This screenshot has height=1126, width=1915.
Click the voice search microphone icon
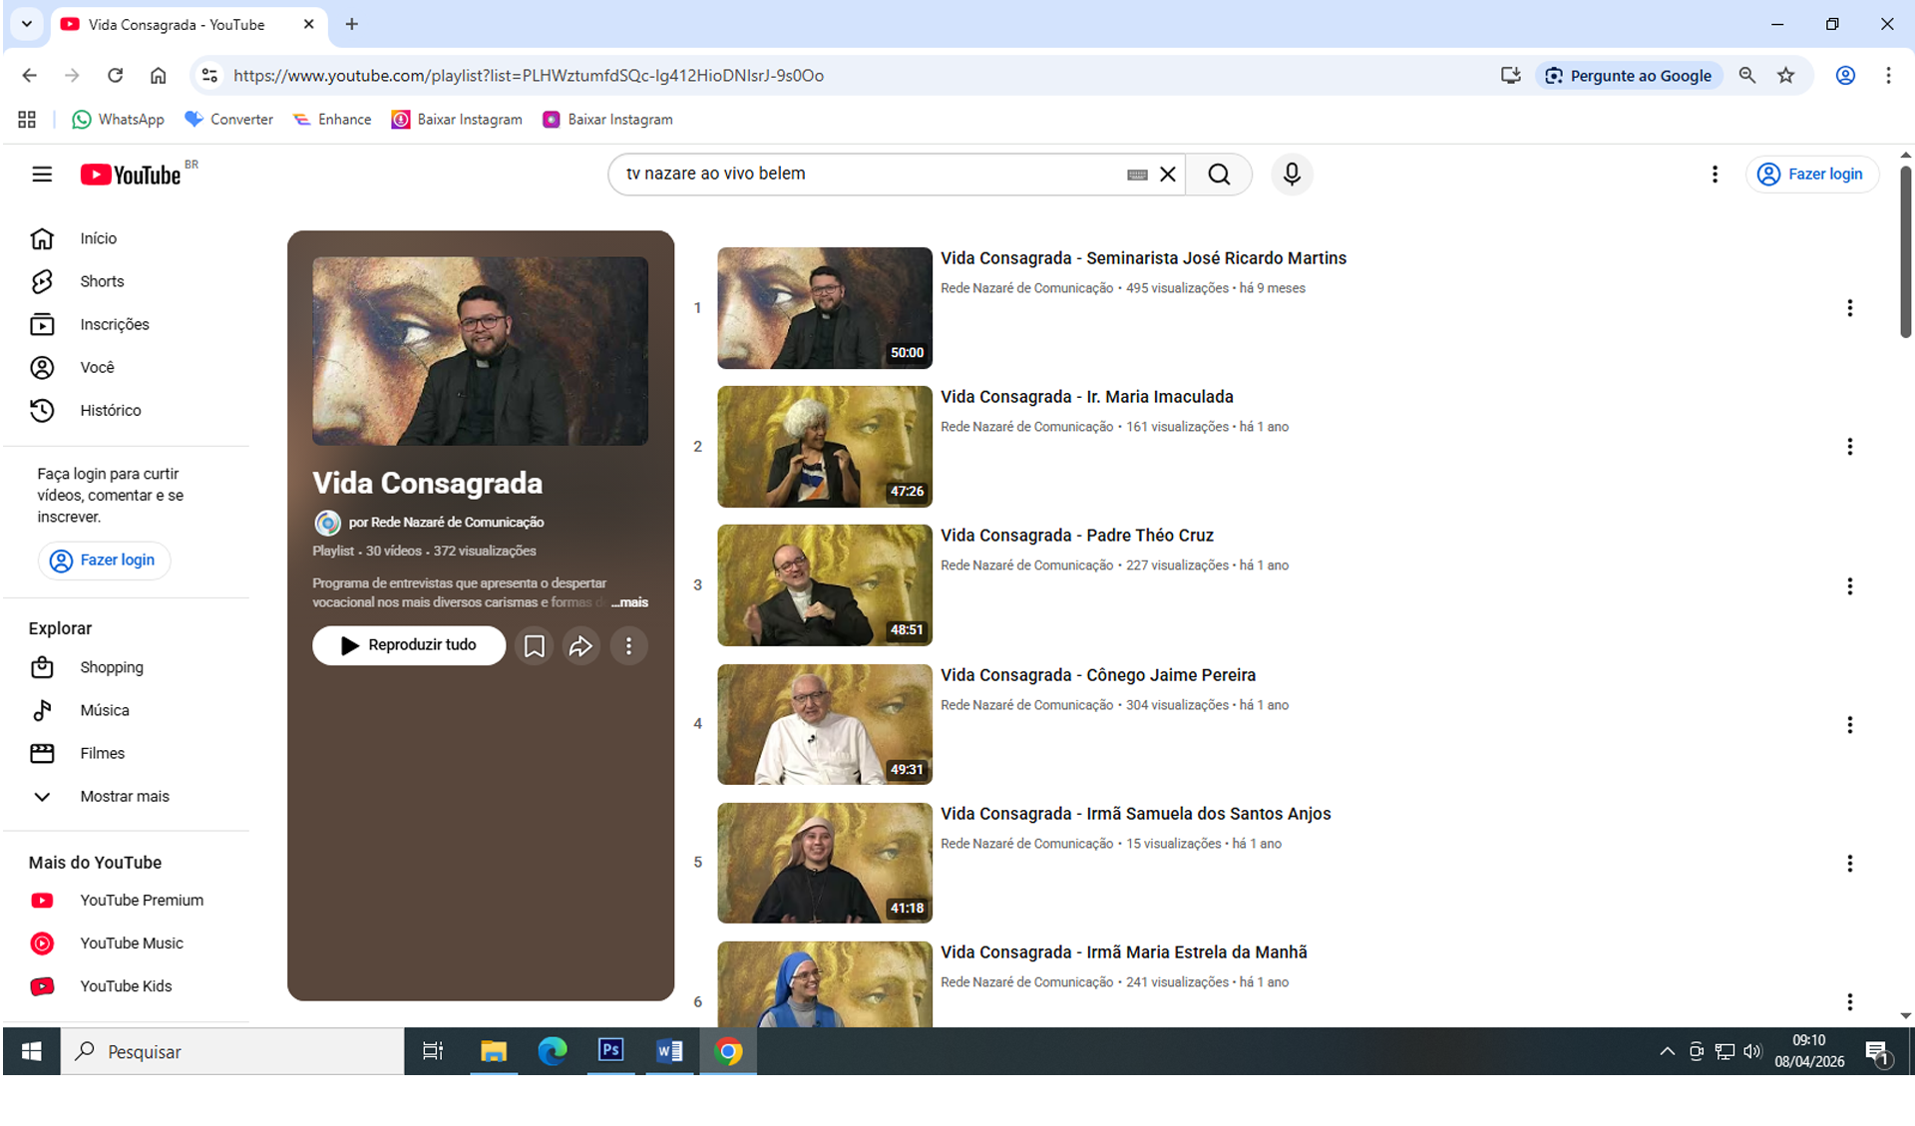[1291, 175]
